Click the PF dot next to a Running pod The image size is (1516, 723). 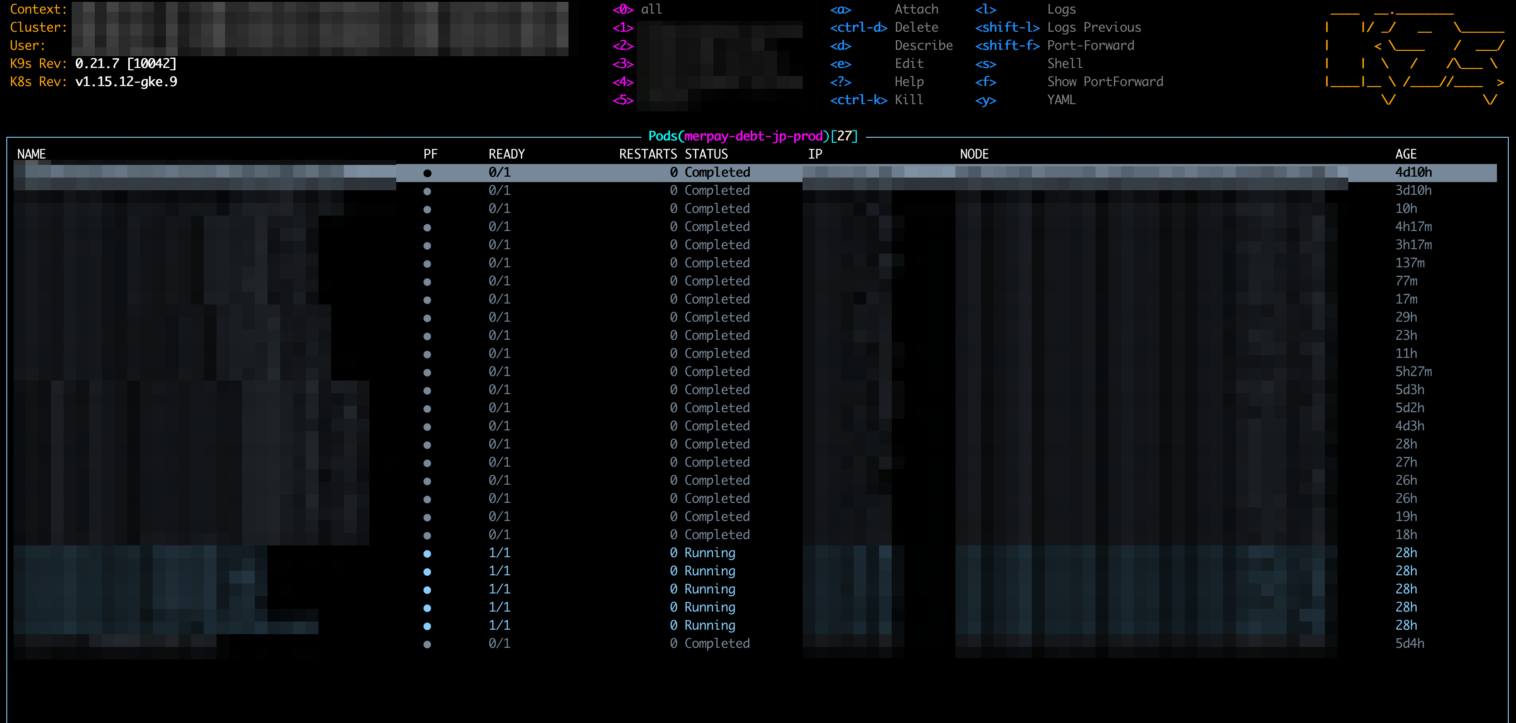[x=427, y=553]
